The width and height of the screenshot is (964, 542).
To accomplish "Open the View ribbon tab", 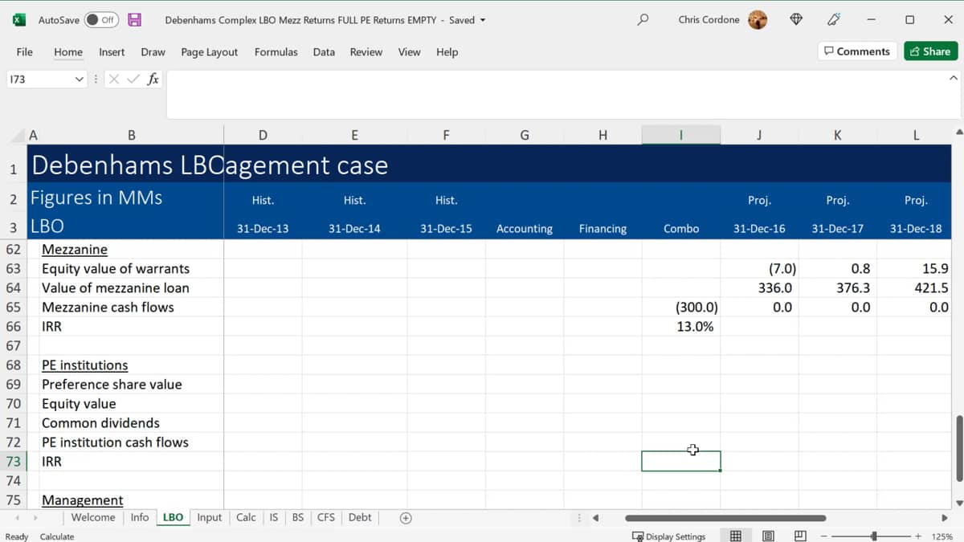I will 409,51.
